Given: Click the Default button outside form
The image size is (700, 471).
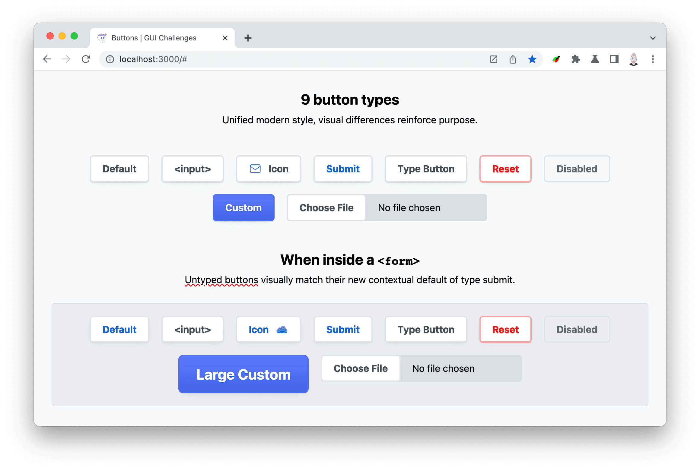Looking at the screenshot, I should [120, 169].
